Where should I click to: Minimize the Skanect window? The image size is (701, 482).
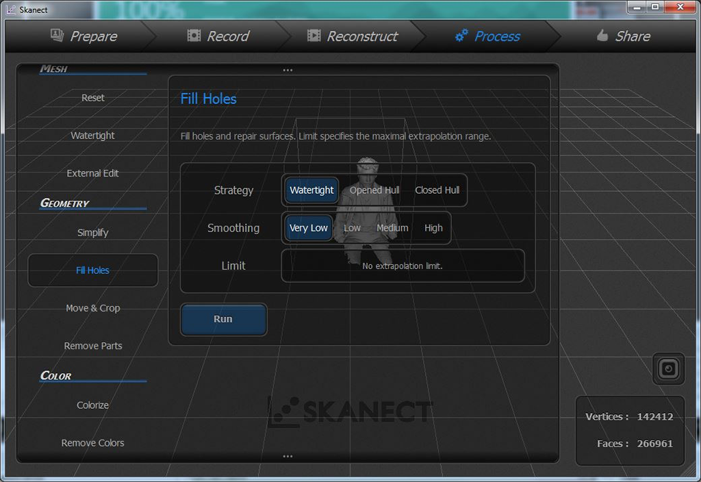pyautogui.click(x=637, y=7)
